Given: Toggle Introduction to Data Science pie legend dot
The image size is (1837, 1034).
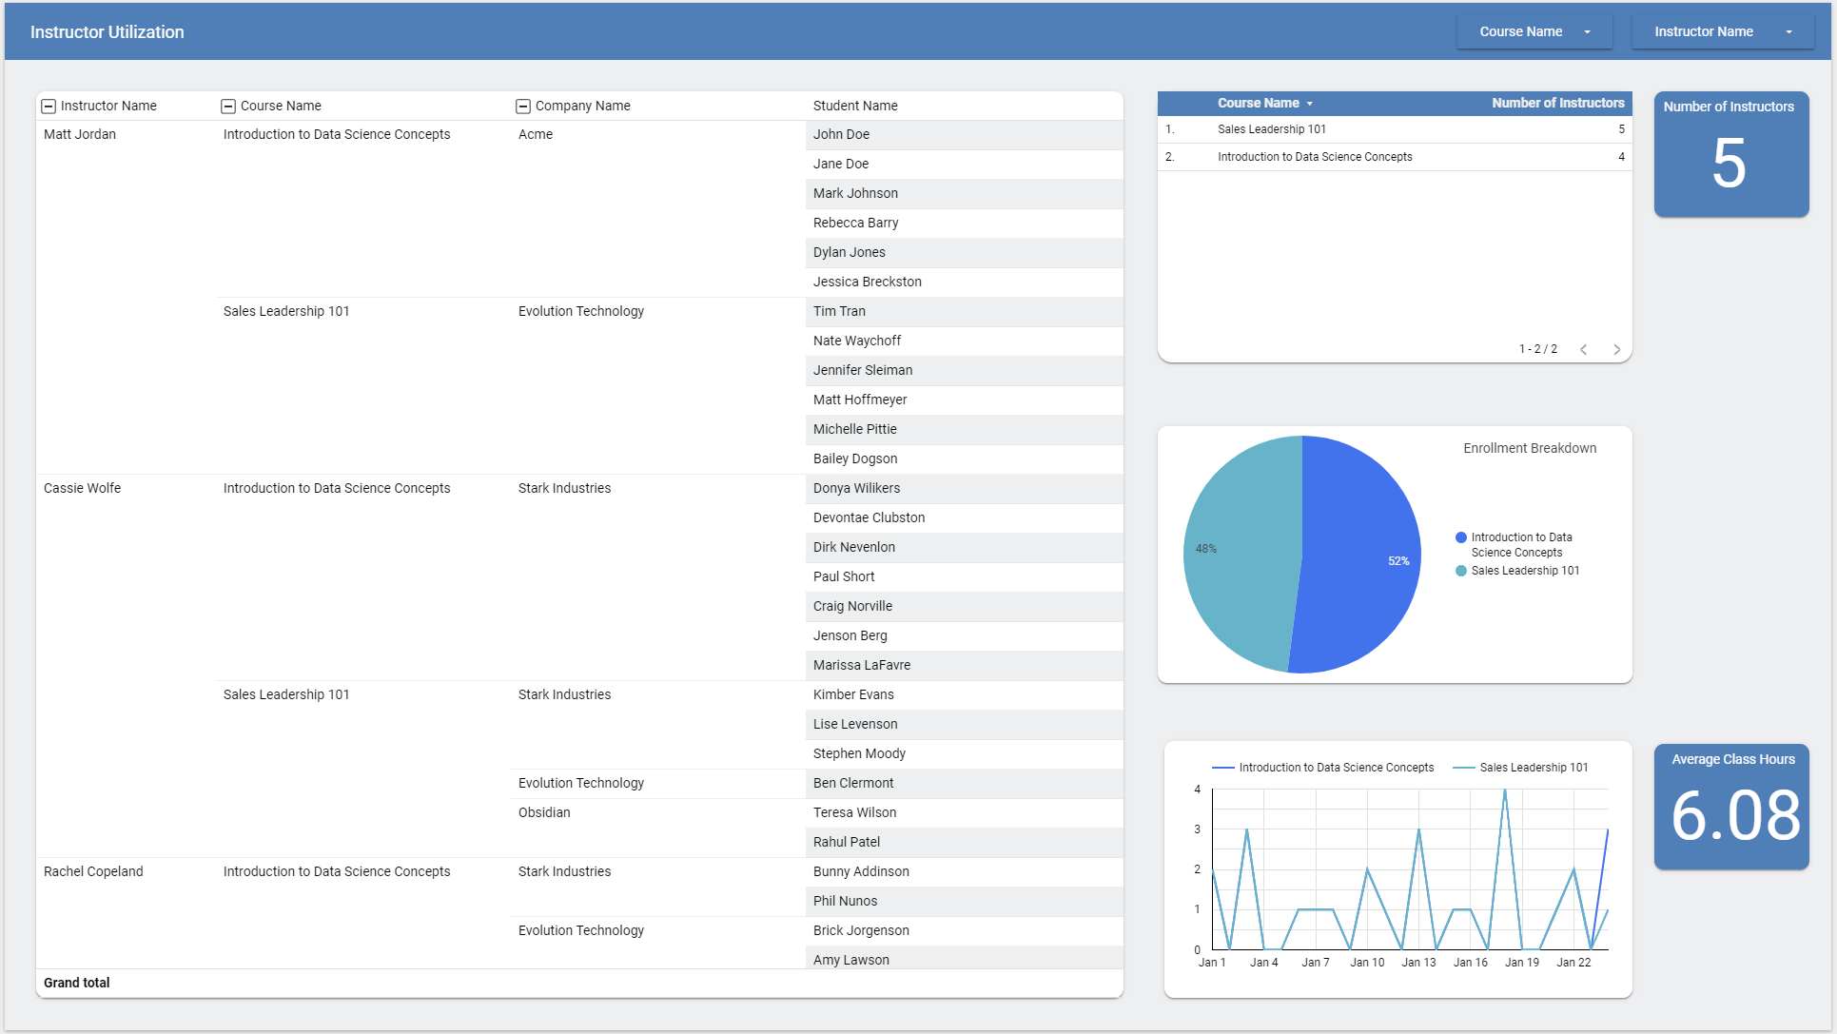Looking at the screenshot, I should point(1461,537).
